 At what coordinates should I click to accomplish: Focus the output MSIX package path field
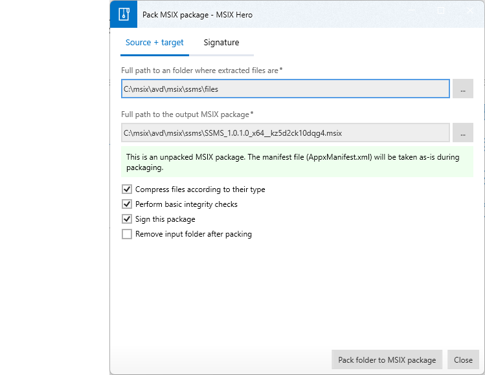point(285,133)
